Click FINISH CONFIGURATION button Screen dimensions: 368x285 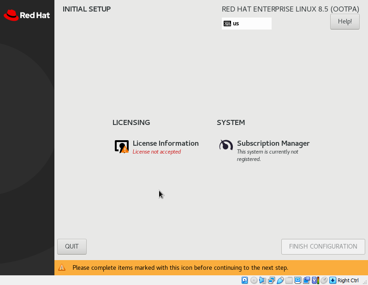[x=323, y=247]
